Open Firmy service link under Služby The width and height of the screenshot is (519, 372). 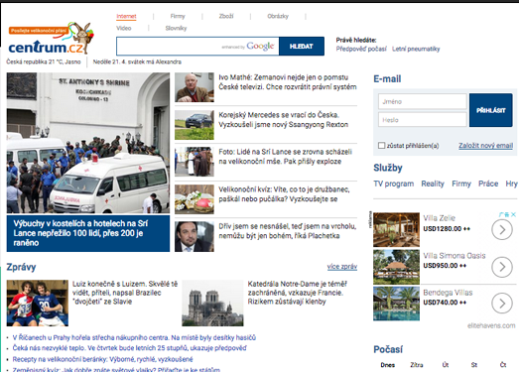(461, 184)
